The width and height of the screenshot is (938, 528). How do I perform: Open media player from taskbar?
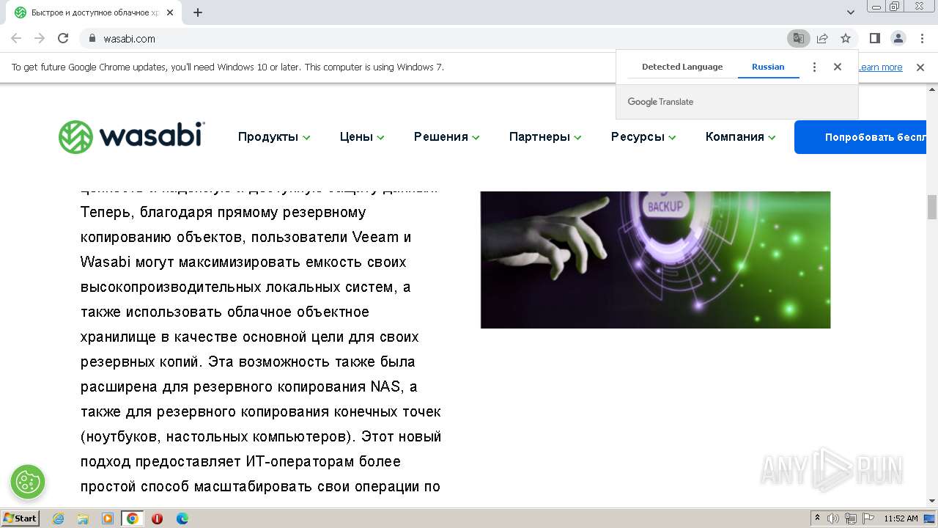[108, 518]
